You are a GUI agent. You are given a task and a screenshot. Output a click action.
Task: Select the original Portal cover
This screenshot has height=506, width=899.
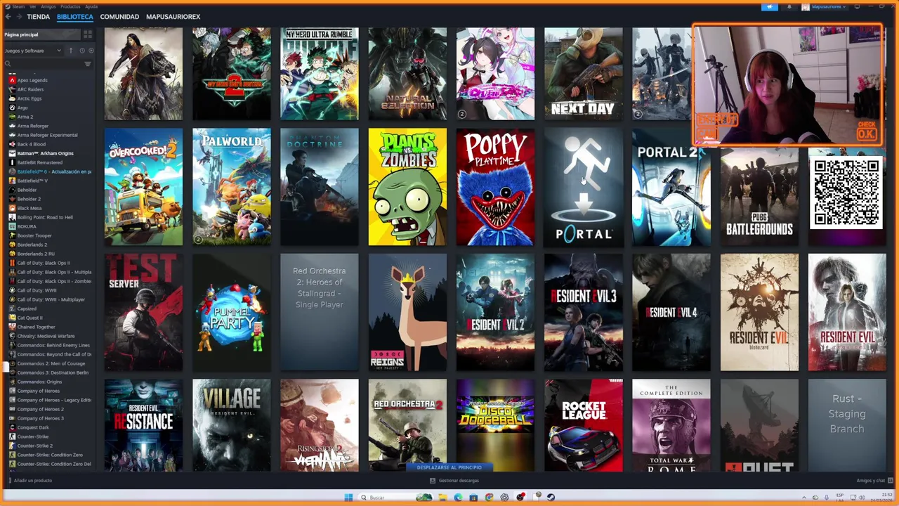pyautogui.click(x=583, y=187)
